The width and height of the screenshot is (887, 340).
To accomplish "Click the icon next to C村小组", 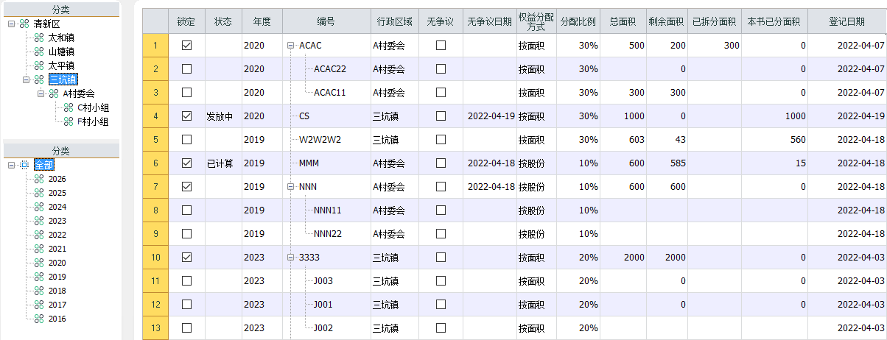I will (x=69, y=107).
